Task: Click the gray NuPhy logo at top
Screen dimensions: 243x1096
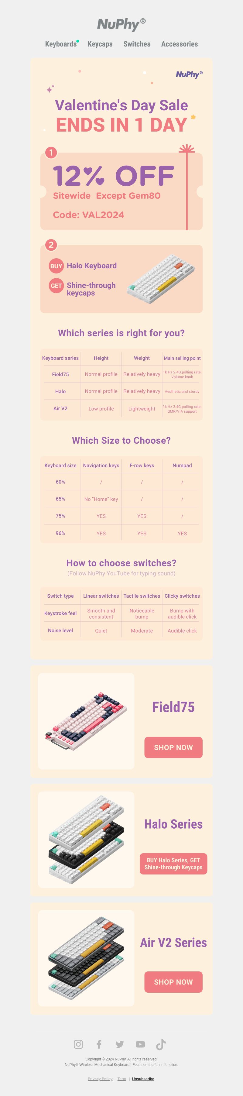Action: [x=121, y=25]
